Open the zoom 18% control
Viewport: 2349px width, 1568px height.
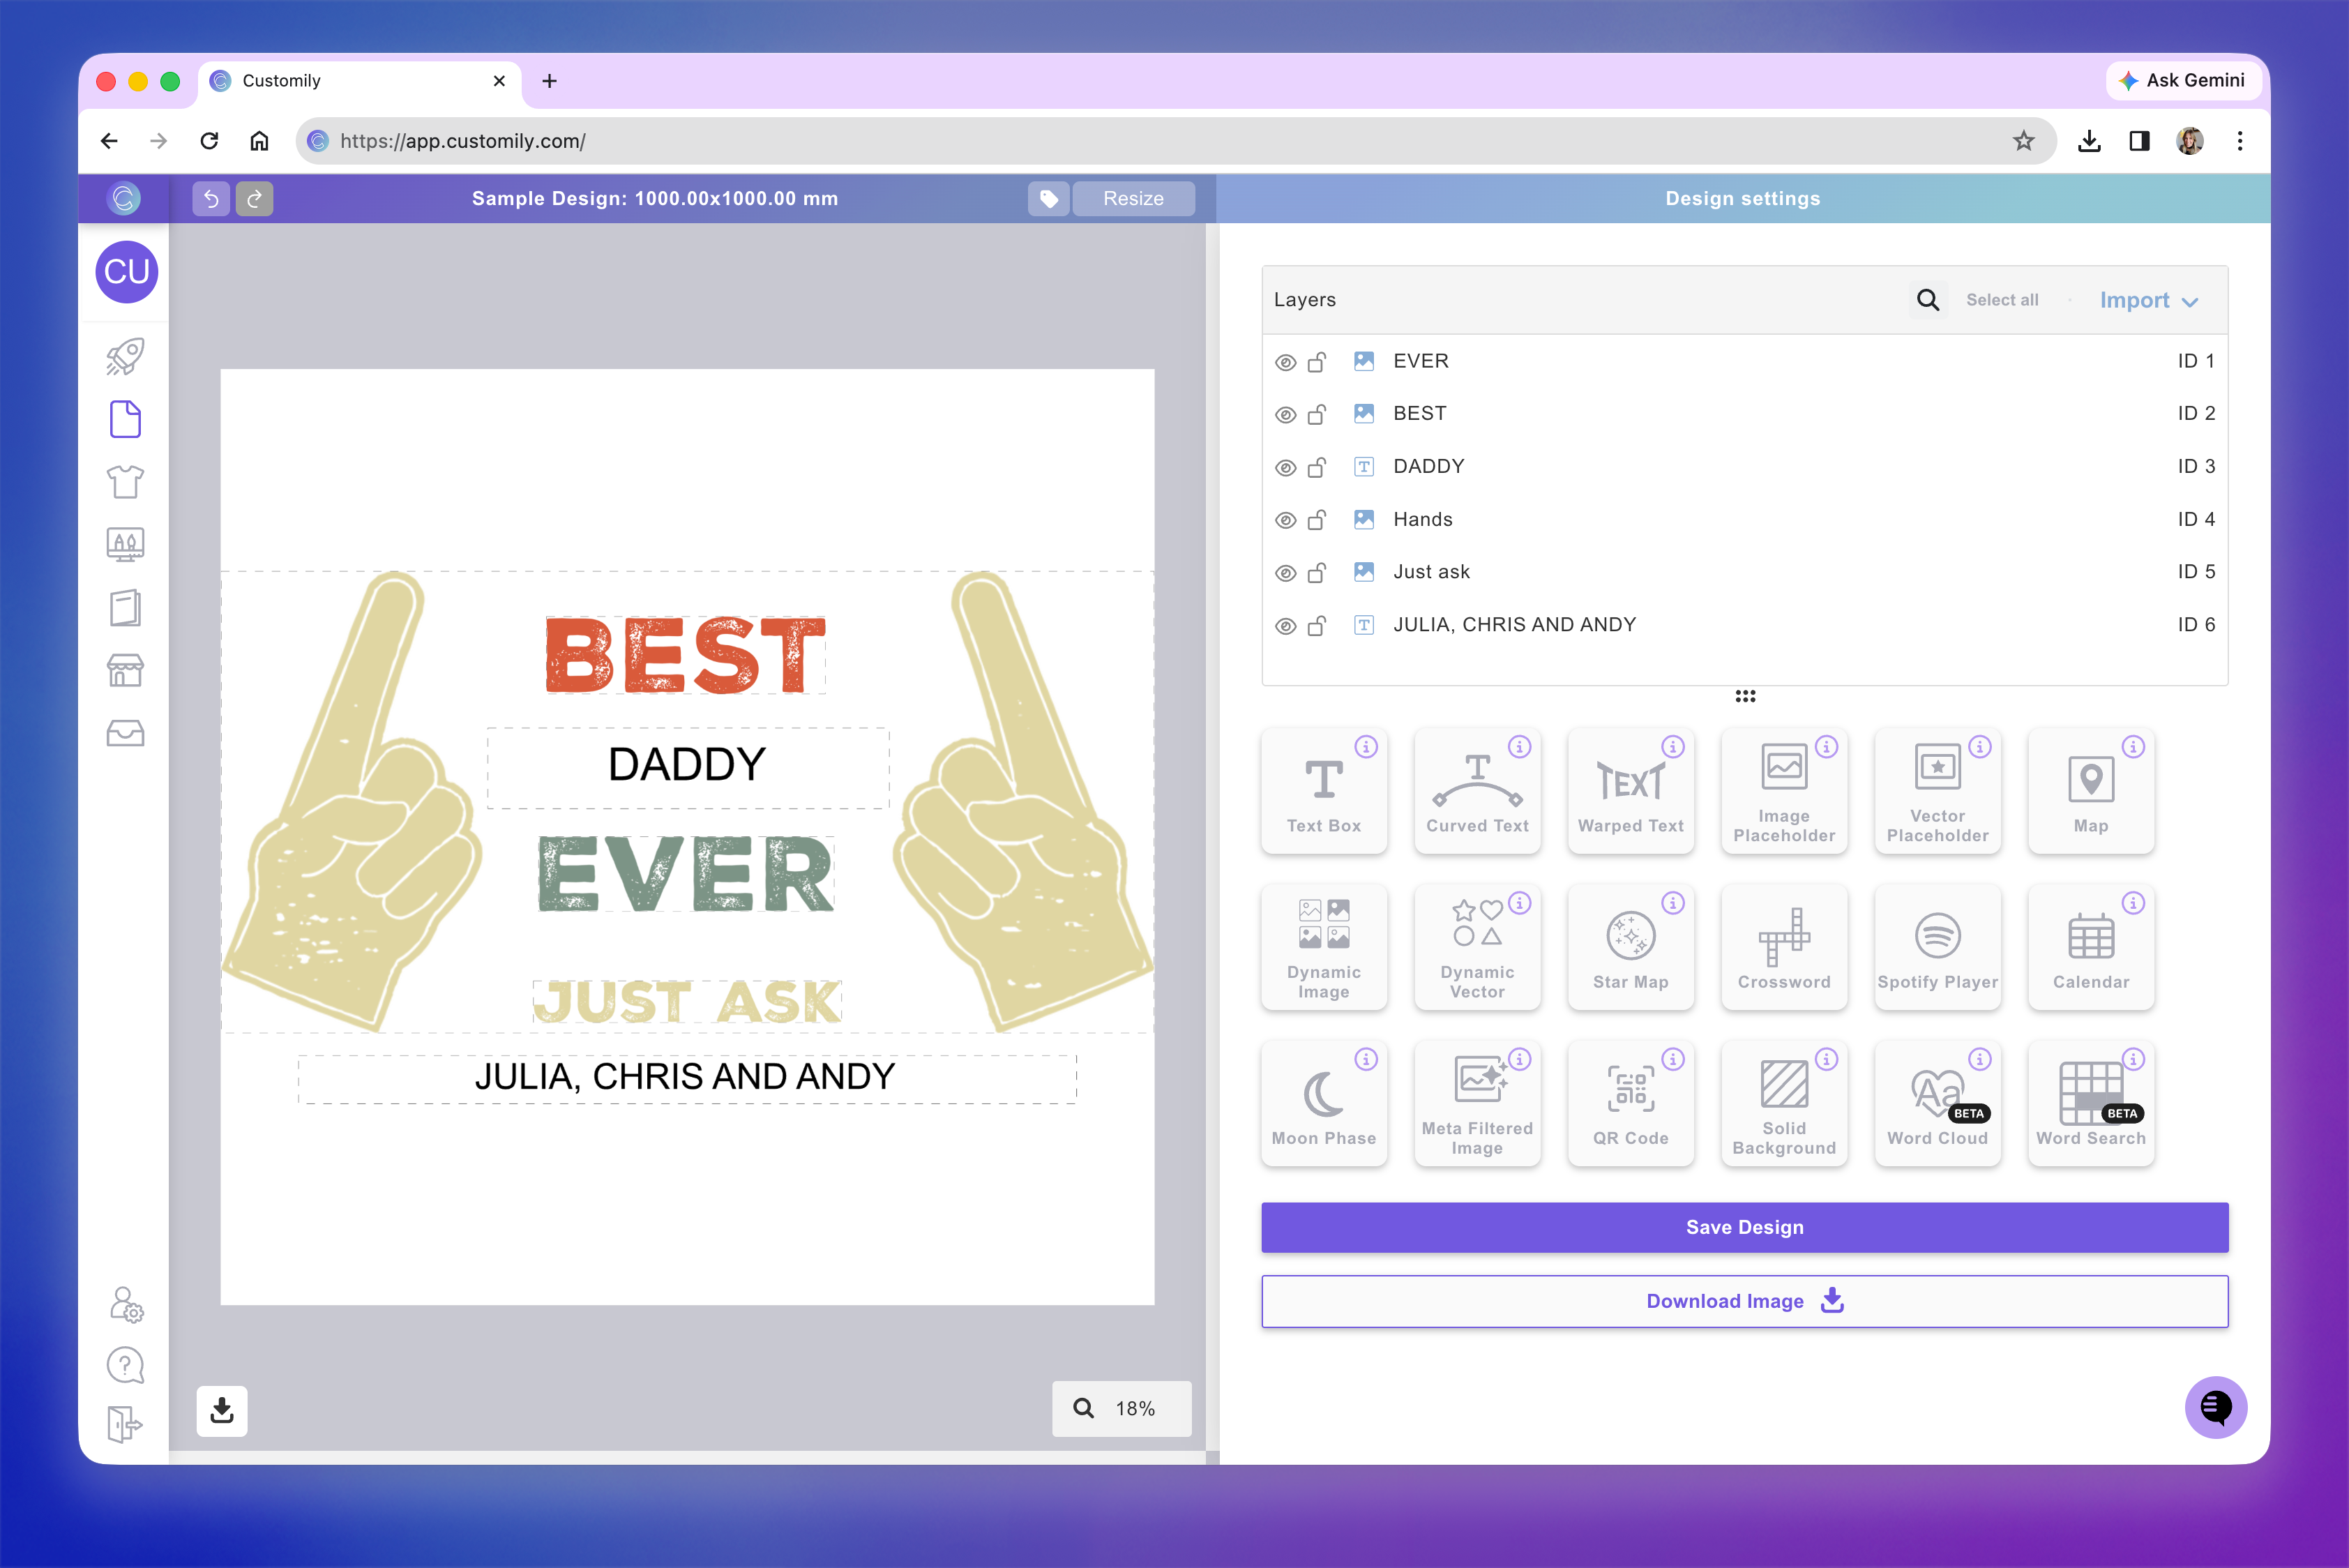point(1121,1408)
